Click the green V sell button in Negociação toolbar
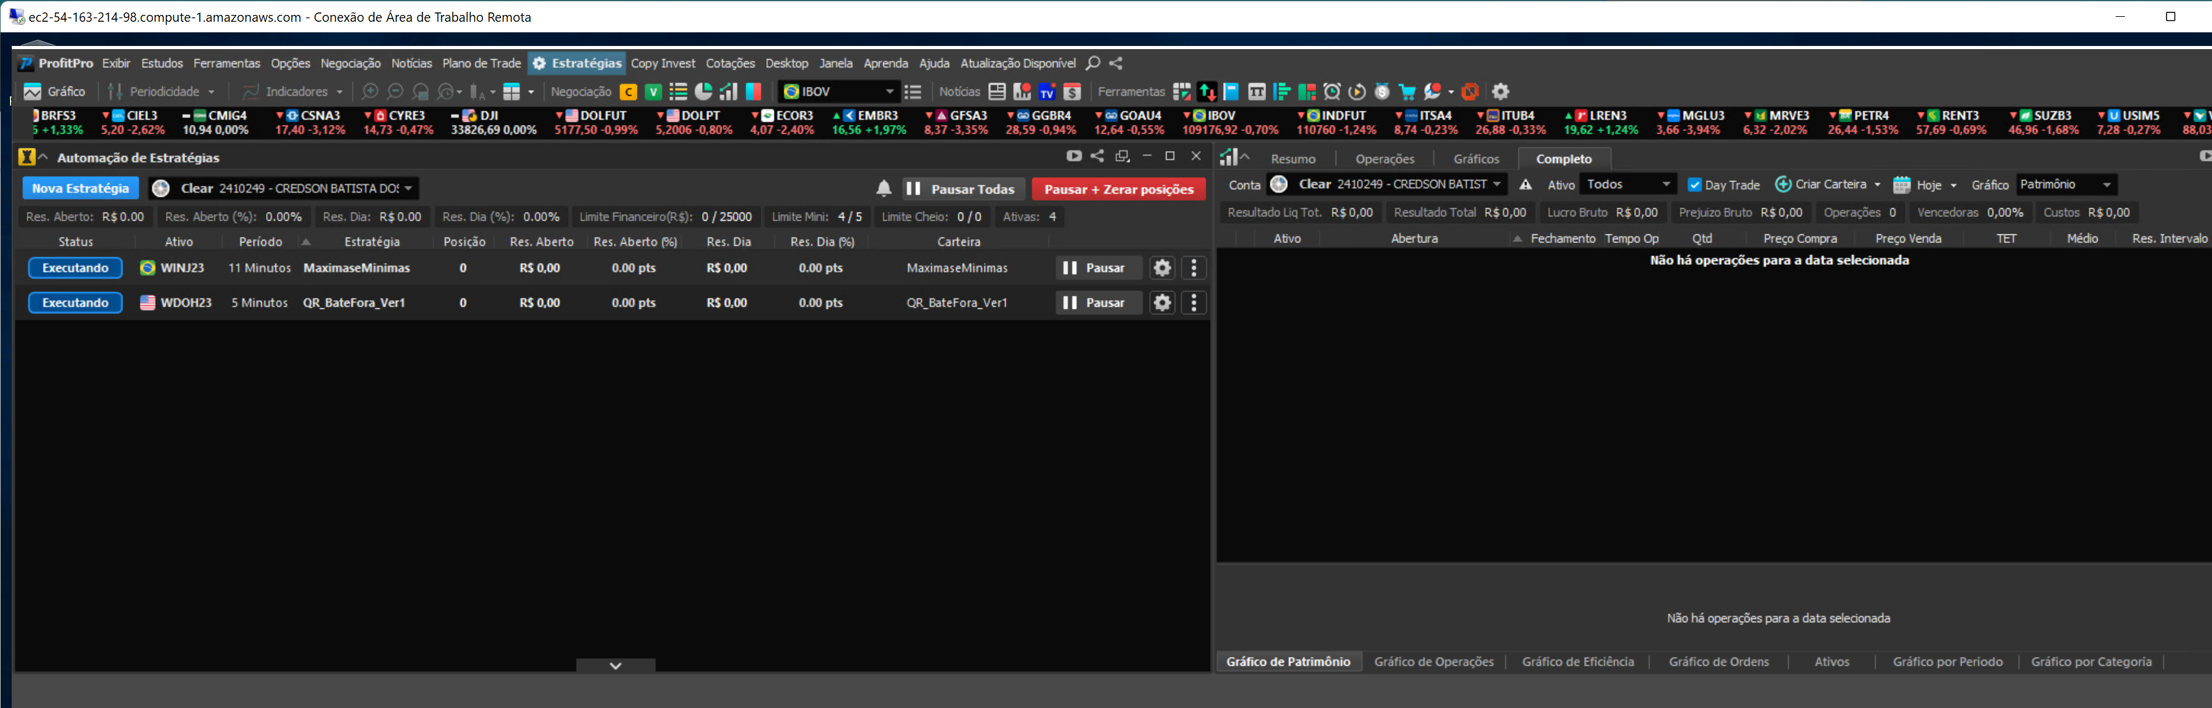The height and width of the screenshot is (708, 2212). coord(653,92)
